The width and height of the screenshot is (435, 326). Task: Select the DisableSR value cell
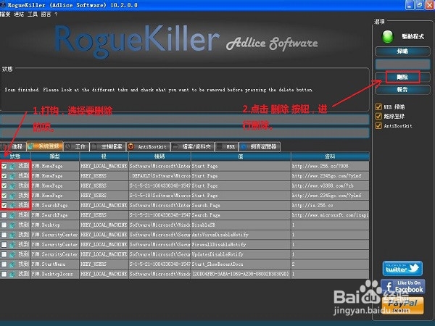pos(241,225)
